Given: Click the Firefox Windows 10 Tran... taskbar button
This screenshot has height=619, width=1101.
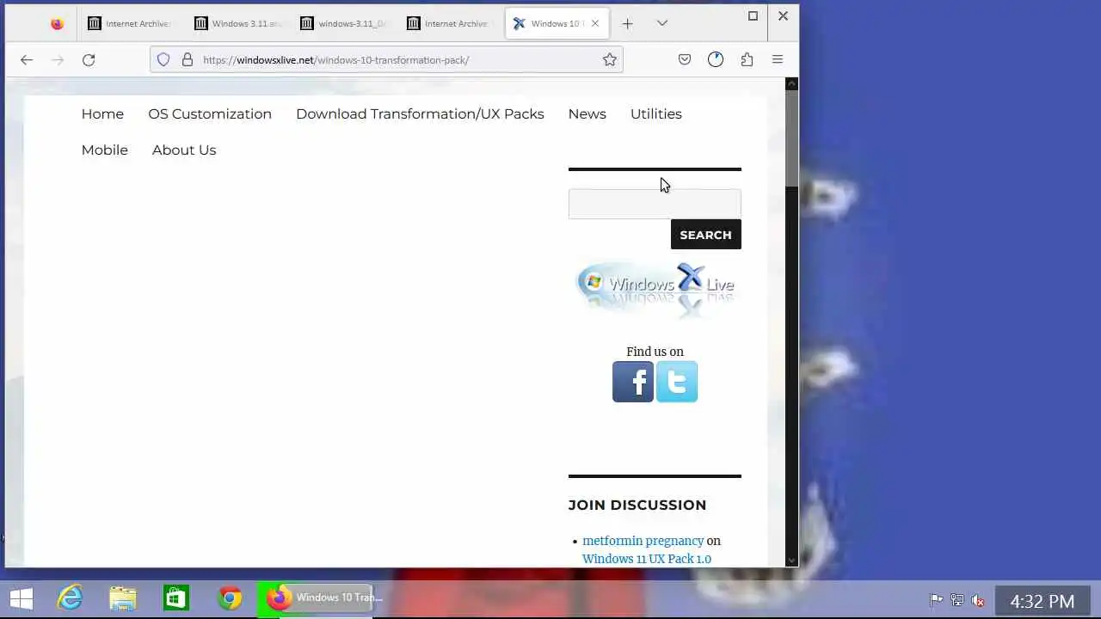Looking at the screenshot, I should click(316, 598).
